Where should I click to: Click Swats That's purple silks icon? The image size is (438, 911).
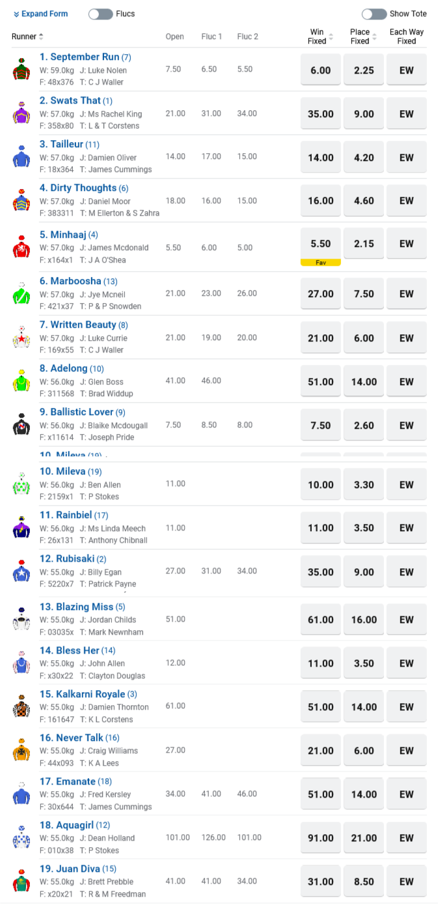point(21,113)
